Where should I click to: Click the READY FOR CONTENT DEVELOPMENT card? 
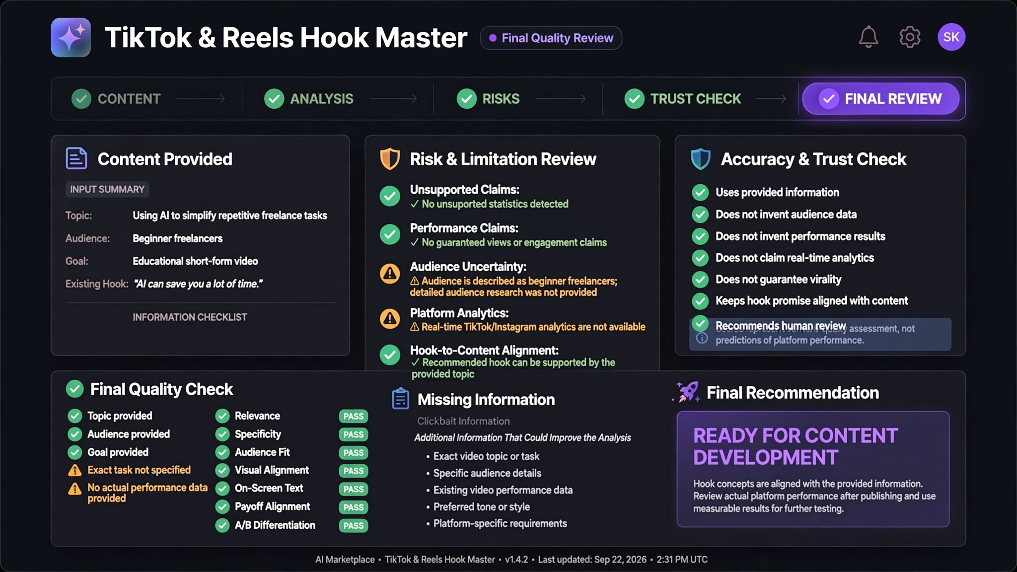point(813,469)
